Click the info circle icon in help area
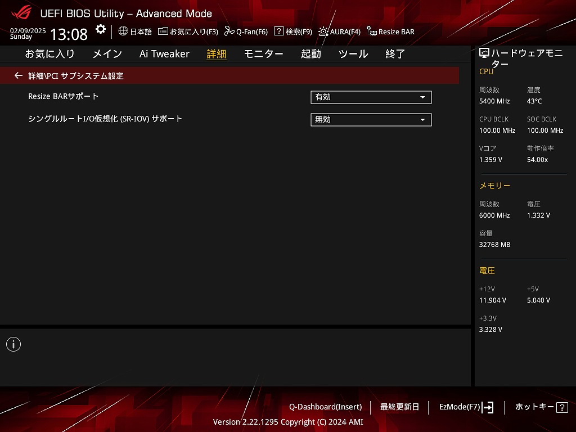 (x=13, y=344)
